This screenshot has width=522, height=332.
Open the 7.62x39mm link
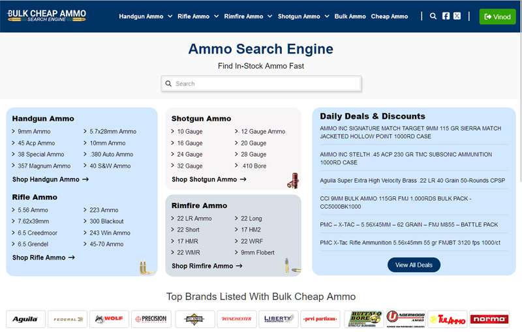click(33, 221)
